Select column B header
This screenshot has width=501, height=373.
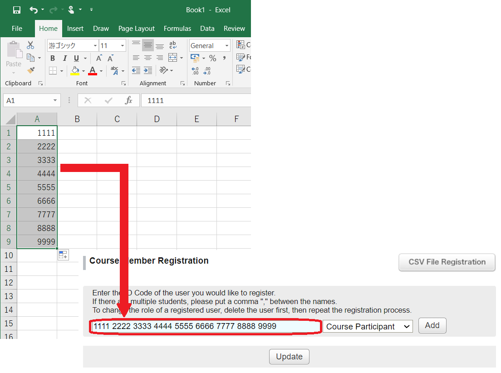coord(77,119)
